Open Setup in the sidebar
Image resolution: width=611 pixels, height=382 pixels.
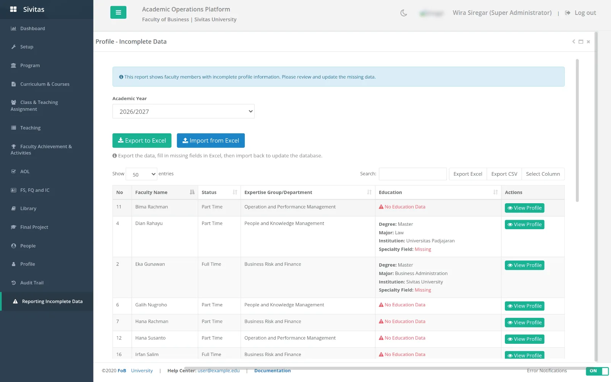coord(47,47)
